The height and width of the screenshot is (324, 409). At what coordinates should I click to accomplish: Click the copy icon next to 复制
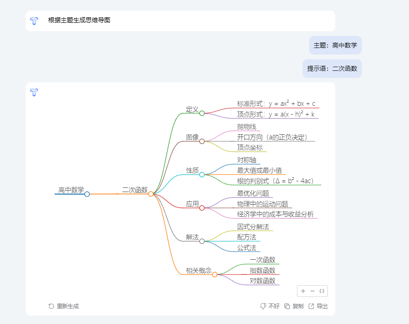pyautogui.click(x=287, y=306)
